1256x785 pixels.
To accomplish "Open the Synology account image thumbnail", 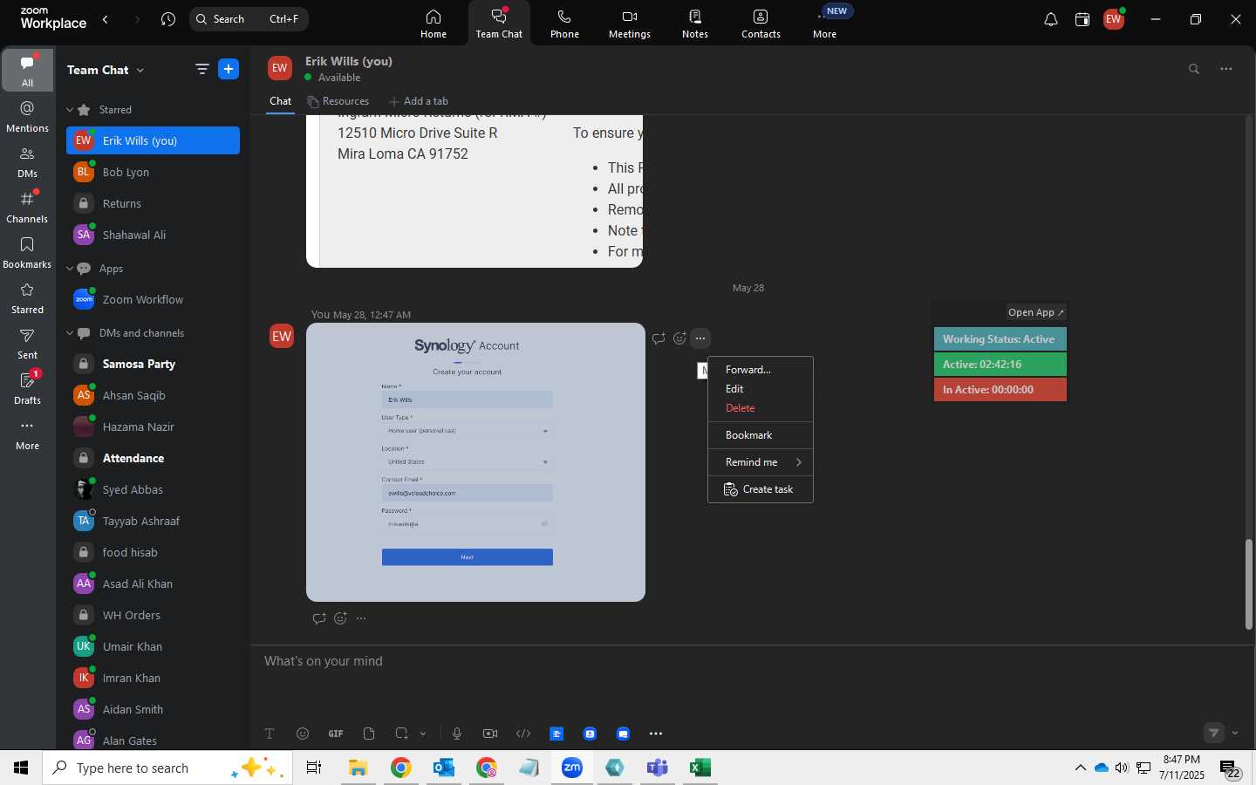I will (475, 462).
